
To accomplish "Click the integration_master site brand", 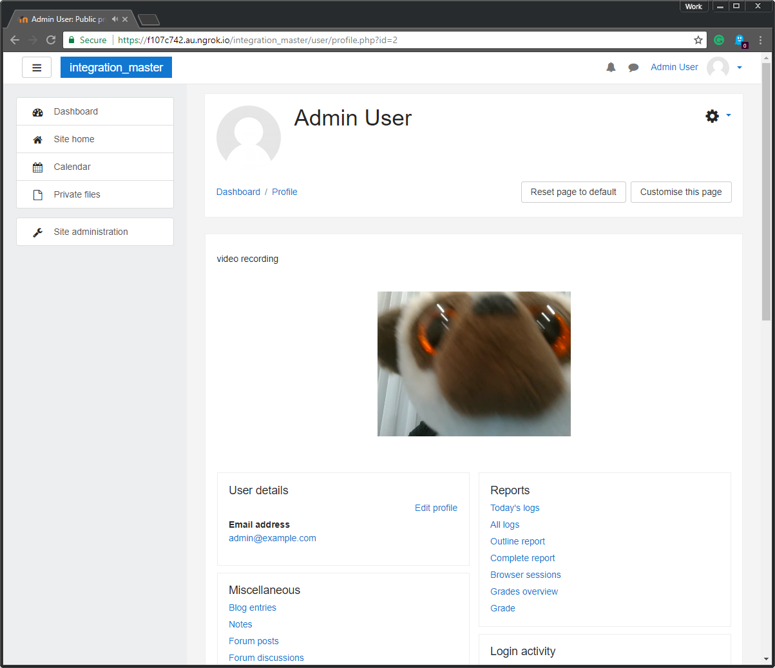I will coord(116,68).
